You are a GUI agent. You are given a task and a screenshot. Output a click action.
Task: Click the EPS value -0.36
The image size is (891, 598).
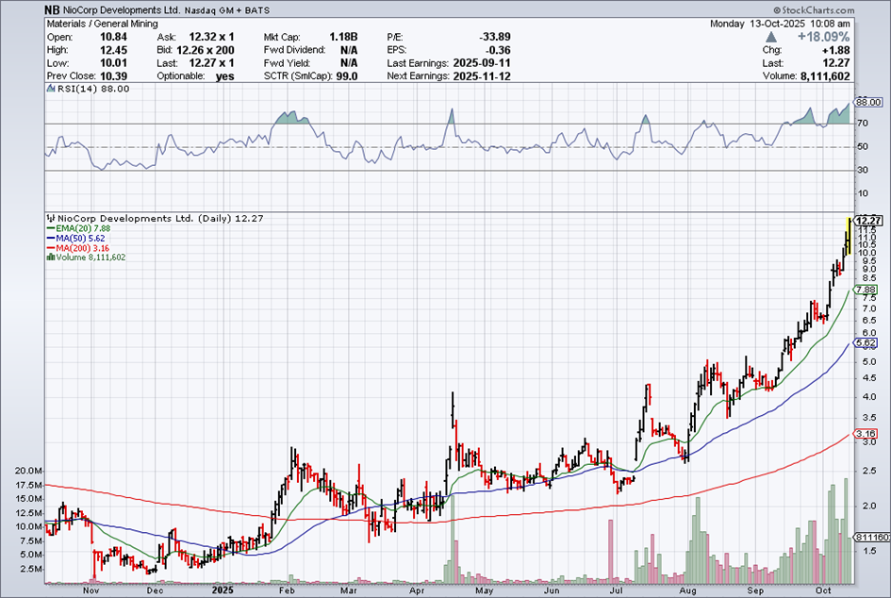pyautogui.click(x=499, y=50)
